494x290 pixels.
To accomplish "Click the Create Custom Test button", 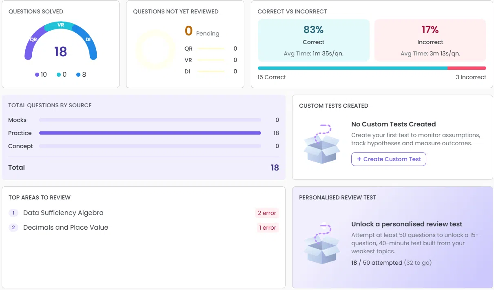I will [389, 159].
